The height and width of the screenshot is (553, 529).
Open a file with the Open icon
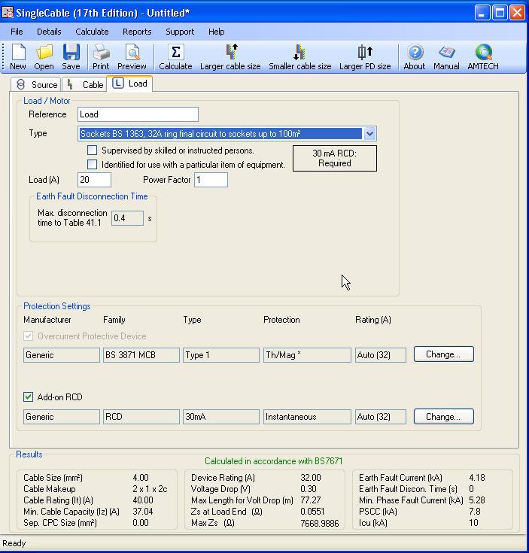point(44,57)
